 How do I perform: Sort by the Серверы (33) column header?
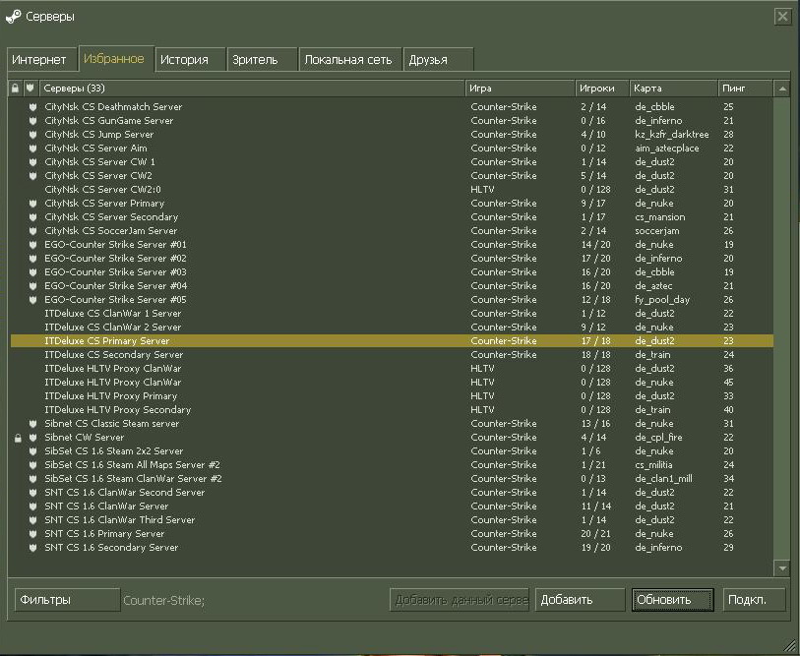[252, 89]
